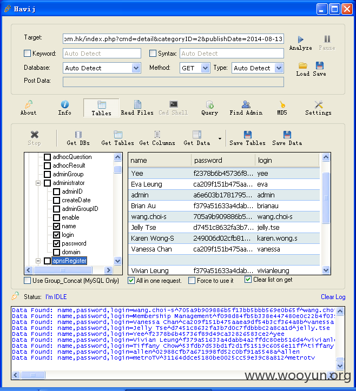This screenshot has width=356, height=391.
Task: Click the data grid vertical scrollbar thumb
Action: [326, 198]
